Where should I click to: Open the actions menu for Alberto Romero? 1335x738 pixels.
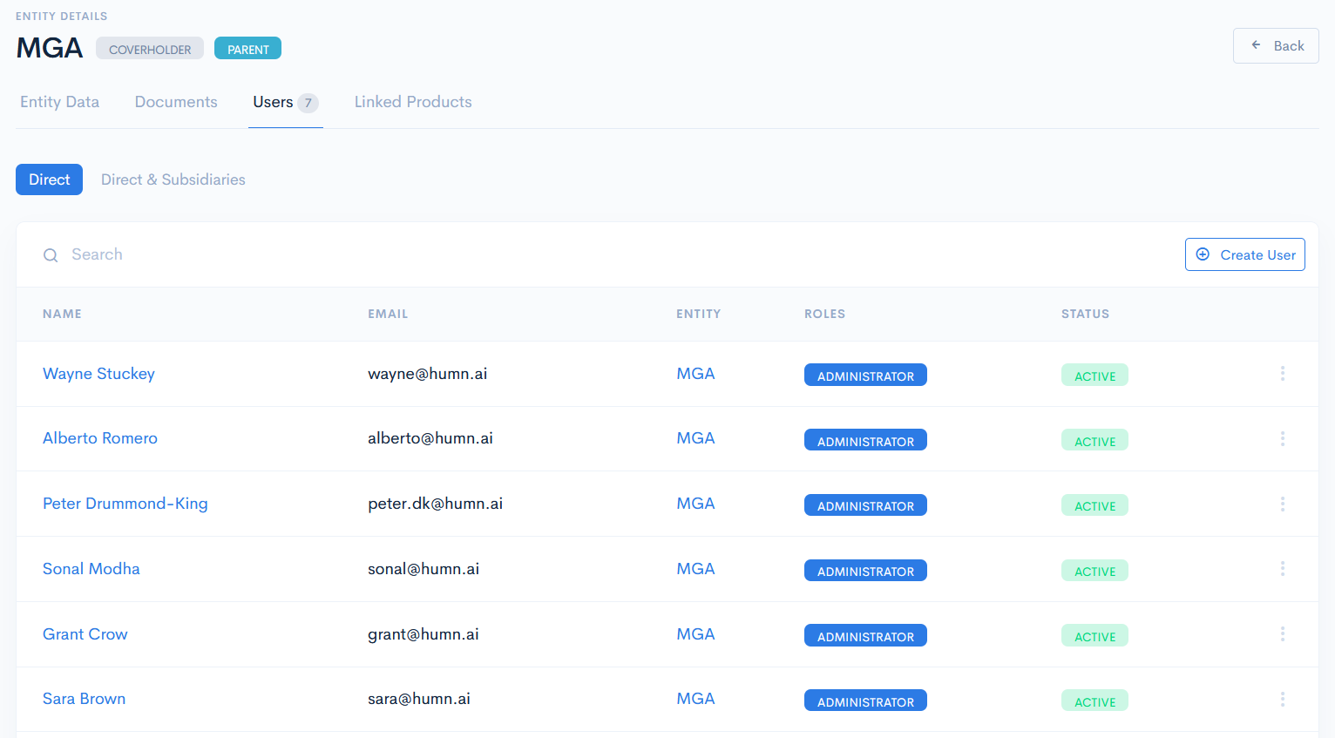point(1283,438)
